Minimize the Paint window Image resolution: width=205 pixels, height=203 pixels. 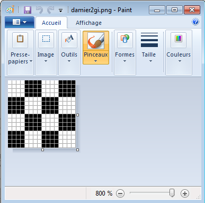tap(157, 10)
